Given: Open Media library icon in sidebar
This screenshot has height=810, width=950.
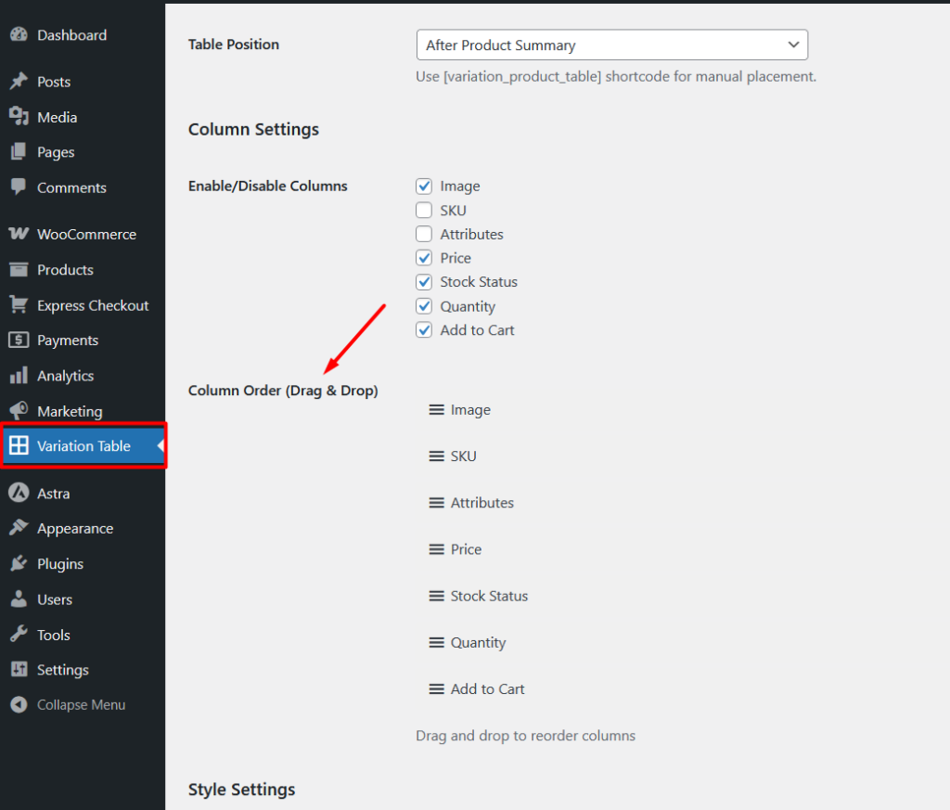Looking at the screenshot, I should 19,117.
